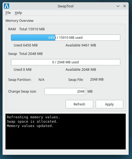
Task: Click 'Refreshing memory values.' log line
Action: tap(33, 117)
